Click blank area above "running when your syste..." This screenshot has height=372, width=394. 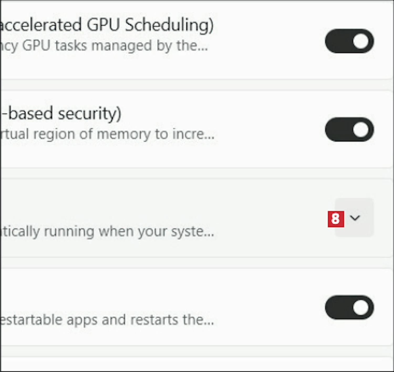131,202
